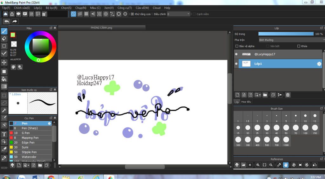Enable the curve snap guide
Image resolution: width=325 pixels, height=179 pixels.
pyautogui.click(x=112, y=14)
